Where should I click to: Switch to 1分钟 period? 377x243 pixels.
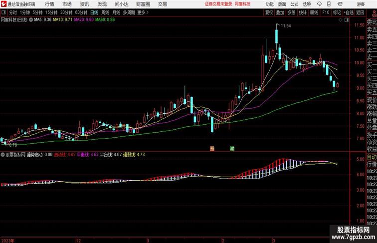click(25, 12)
